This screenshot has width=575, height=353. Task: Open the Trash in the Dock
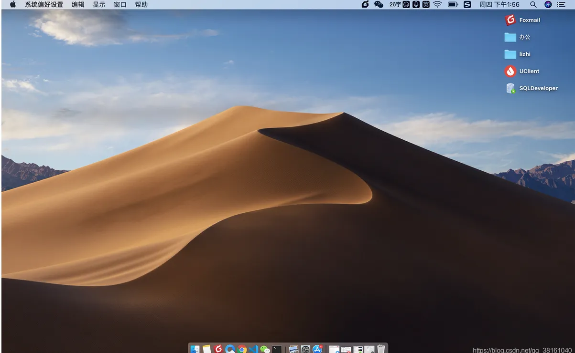[x=381, y=349]
